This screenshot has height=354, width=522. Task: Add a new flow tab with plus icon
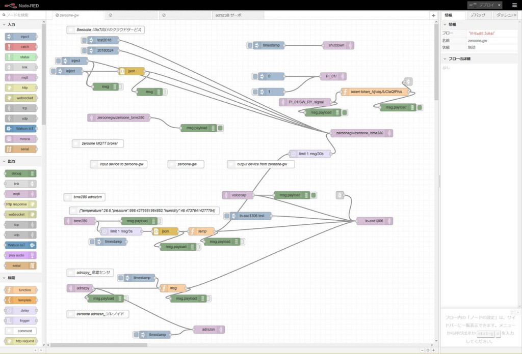433,15
